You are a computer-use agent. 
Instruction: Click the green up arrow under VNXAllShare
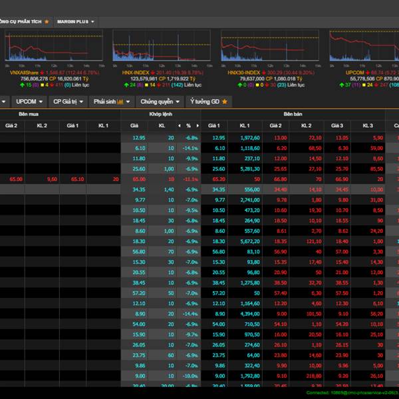tap(23, 85)
